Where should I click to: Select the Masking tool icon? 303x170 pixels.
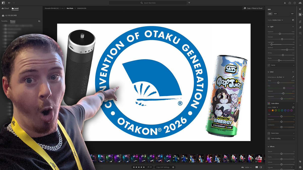pyautogui.click(x=300, y=33)
